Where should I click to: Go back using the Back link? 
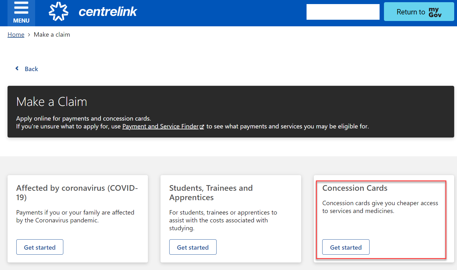(x=31, y=69)
